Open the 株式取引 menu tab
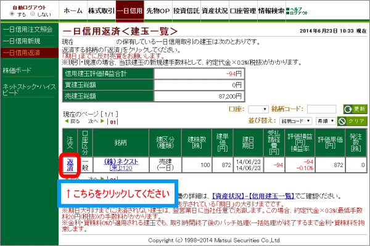The width and height of the screenshot is (370, 246). coord(101,10)
